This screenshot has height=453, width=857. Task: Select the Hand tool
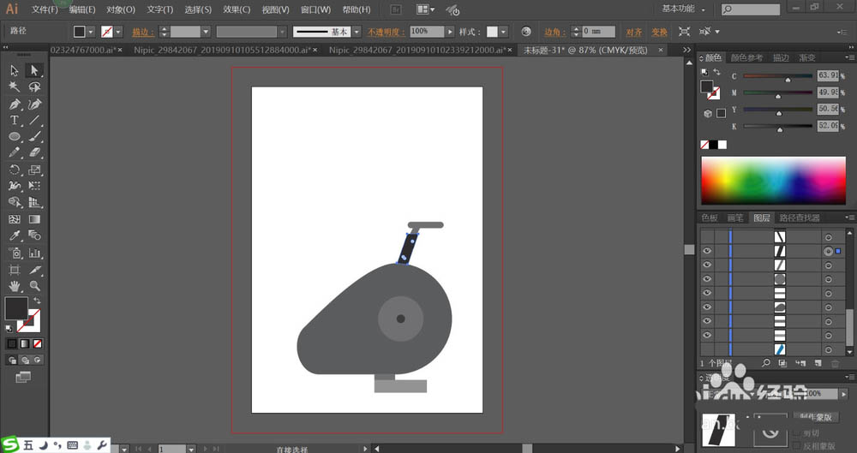pyautogui.click(x=15, y=286)
